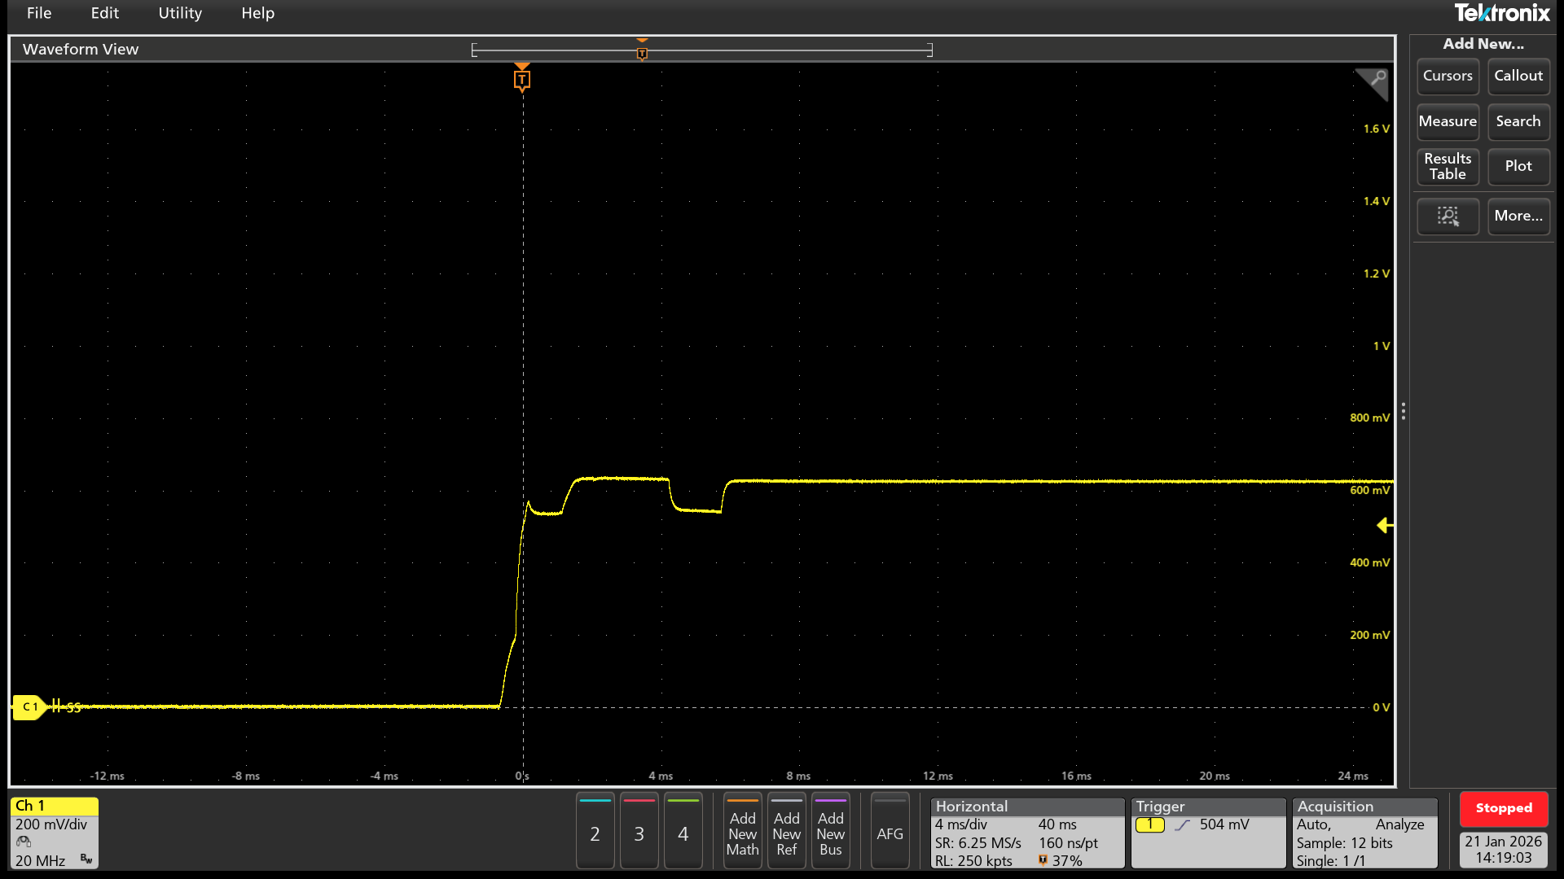Select the trigger position T marker on waveform
The image size is (1564, 879).
coord(522,79)
